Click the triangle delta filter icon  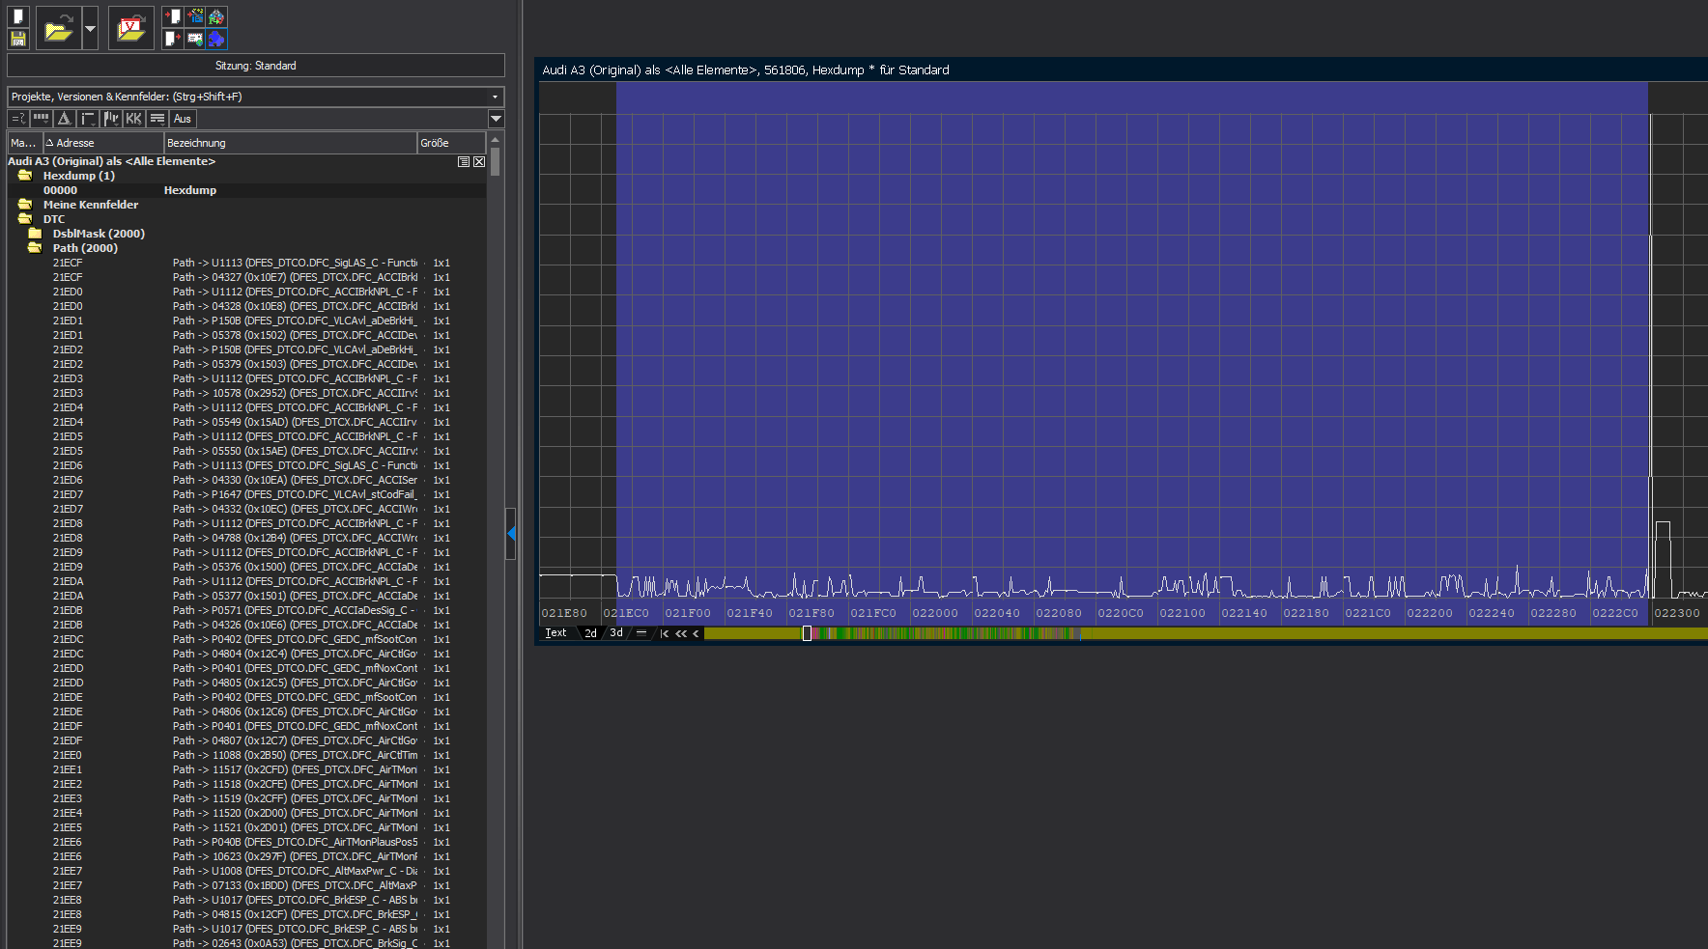click(64, 119)
